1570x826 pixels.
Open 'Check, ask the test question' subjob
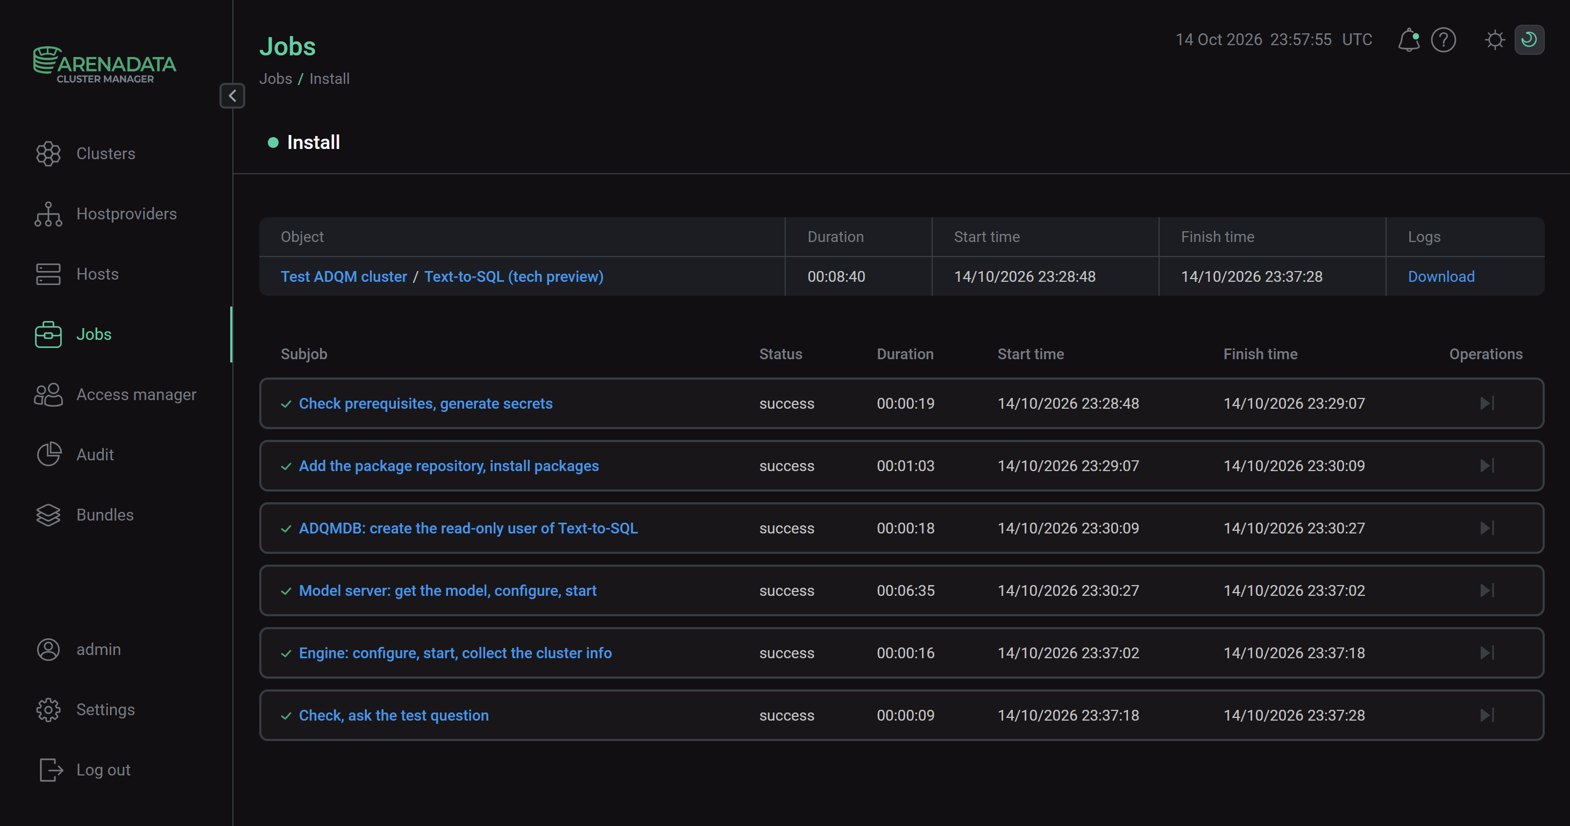(x=394, y=715)
